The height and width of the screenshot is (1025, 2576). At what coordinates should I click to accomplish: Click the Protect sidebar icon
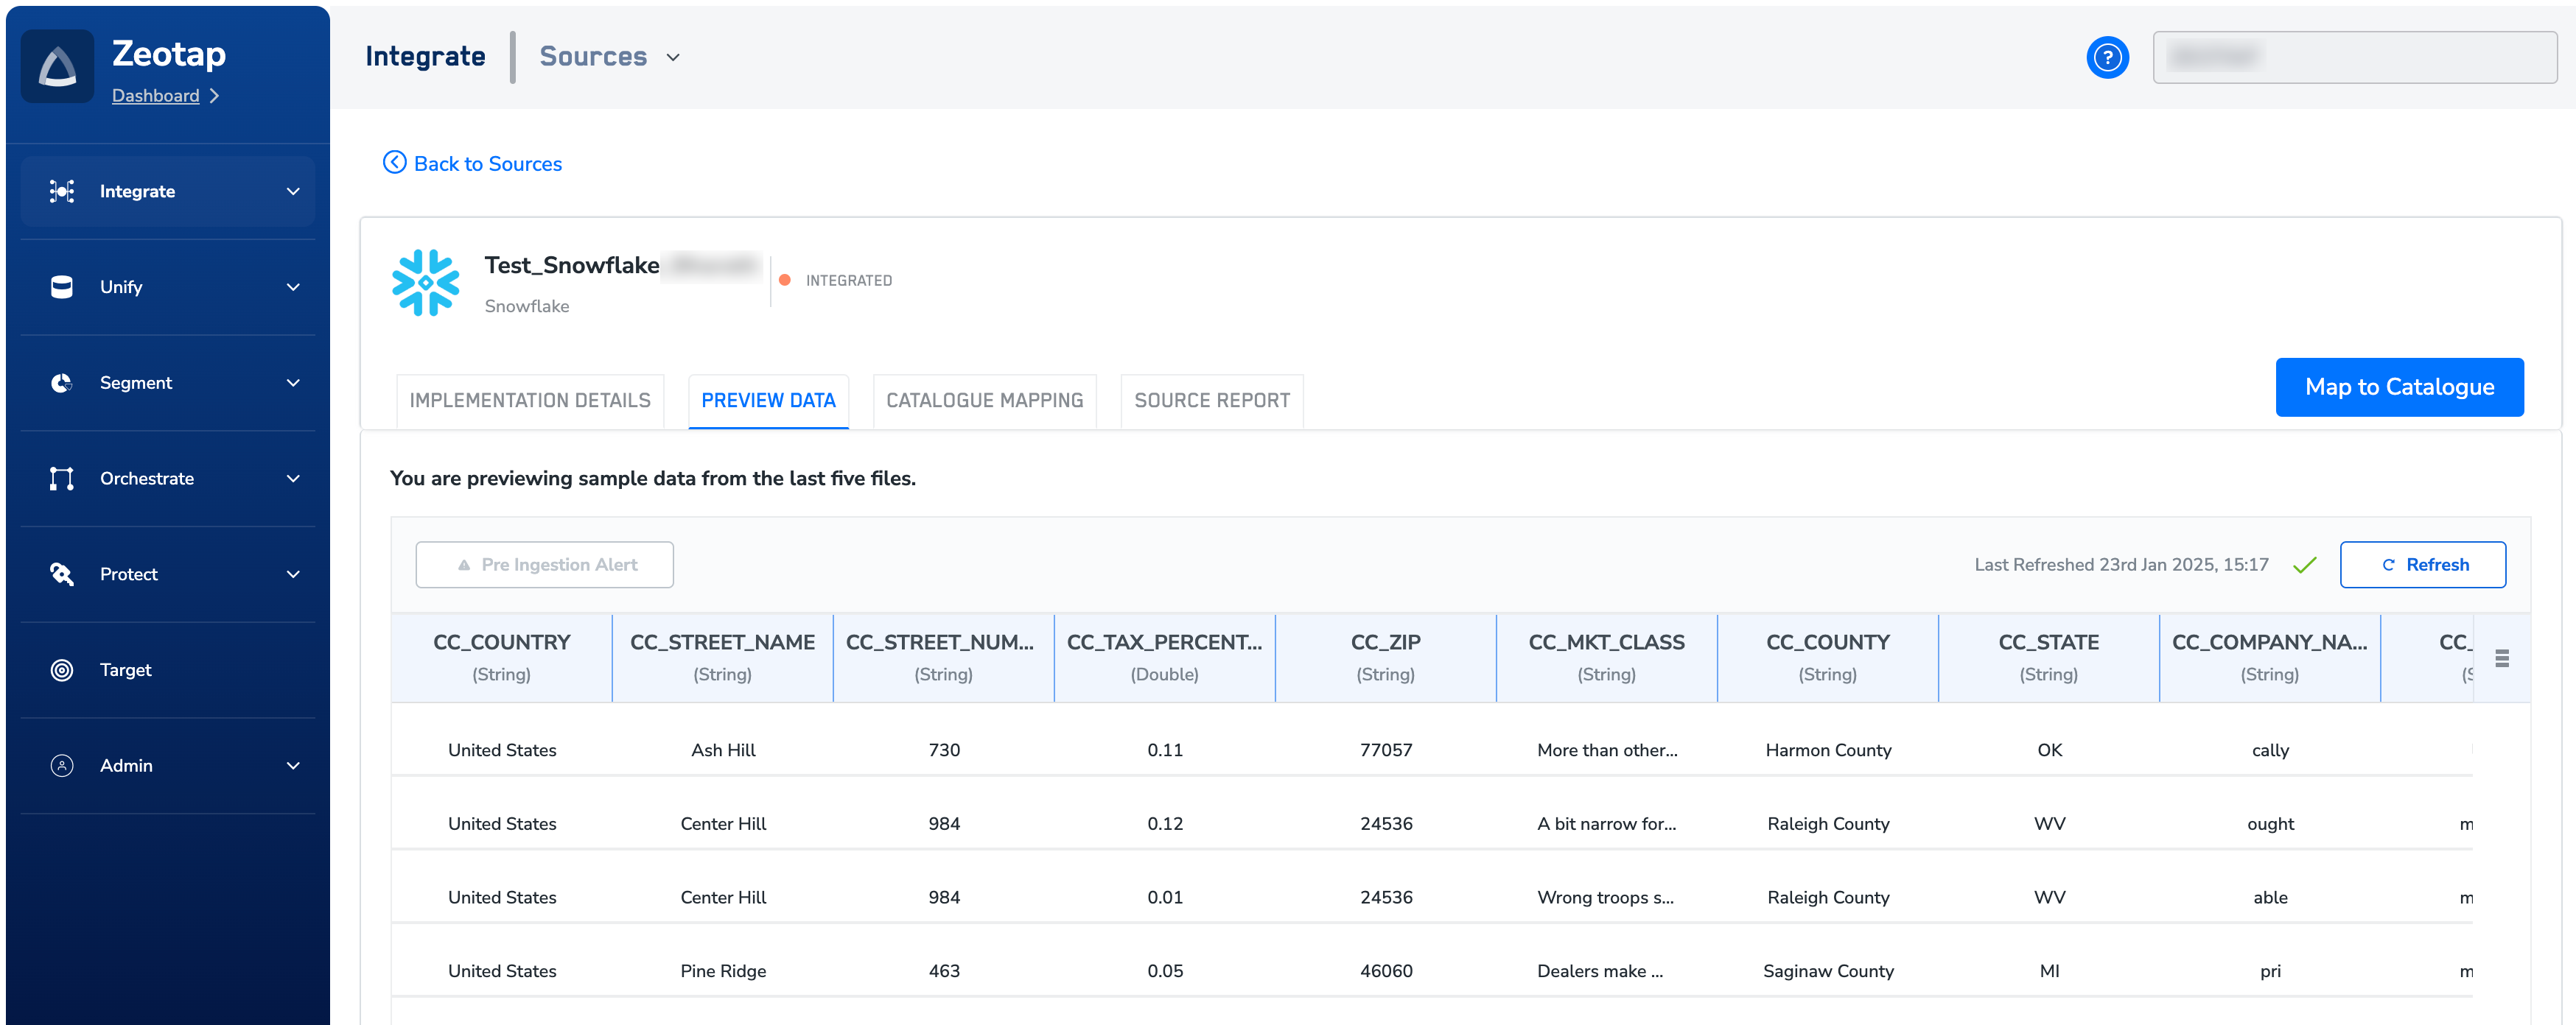(x=62, y=574)
